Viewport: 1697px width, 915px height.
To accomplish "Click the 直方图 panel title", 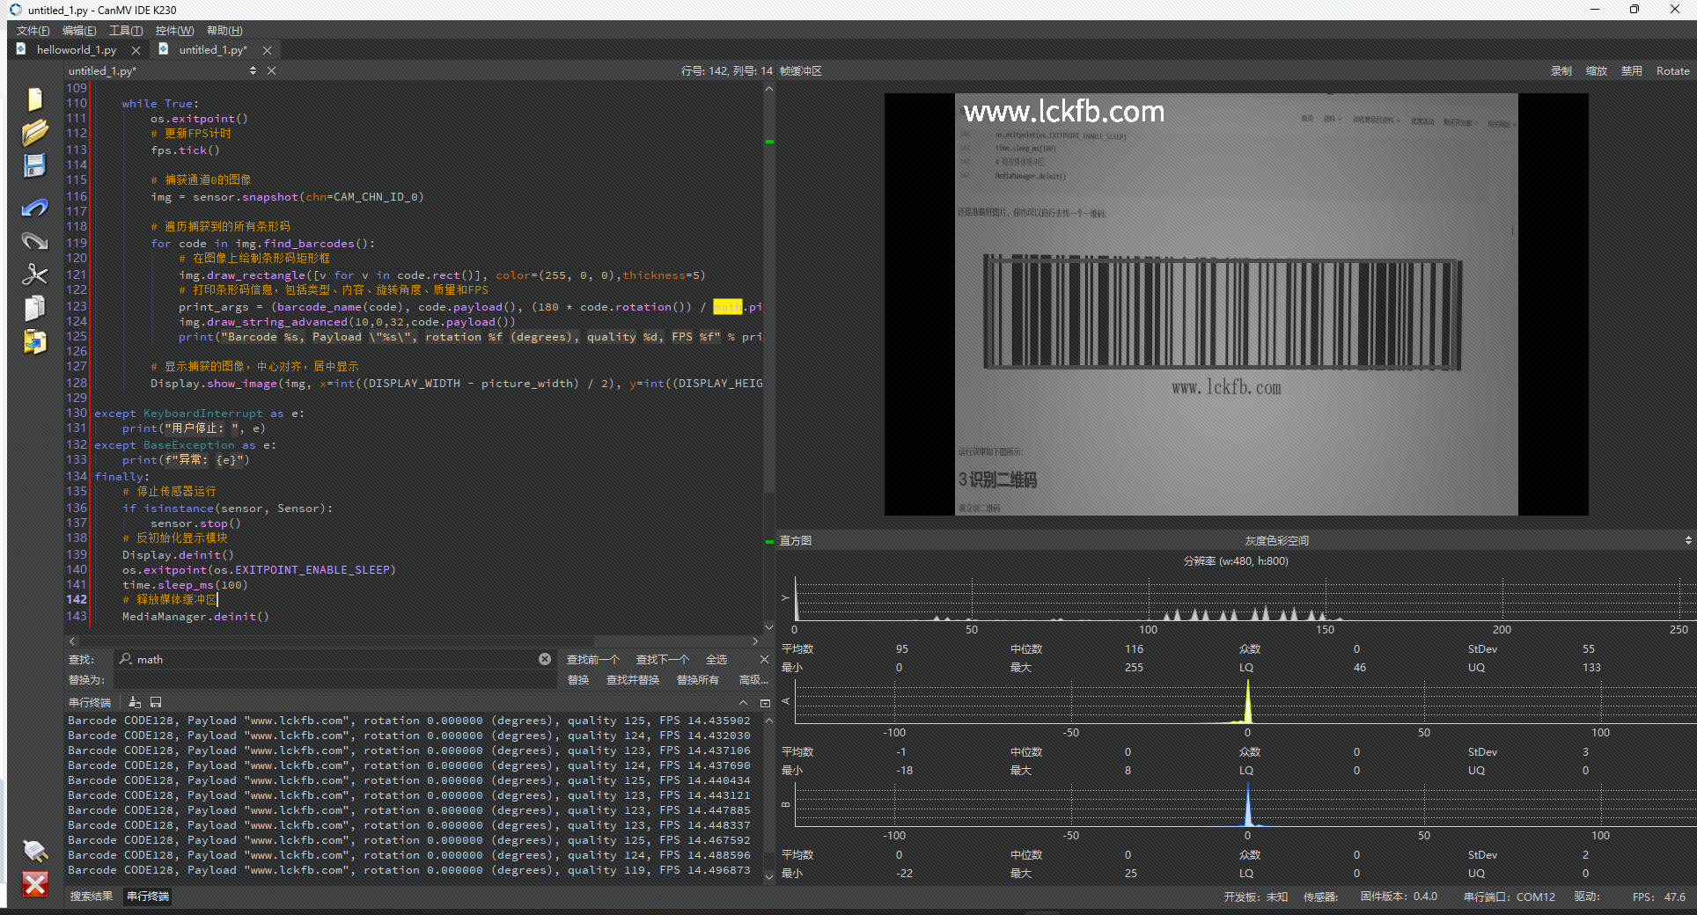I will pyautogui.click(x=796, y=540).
